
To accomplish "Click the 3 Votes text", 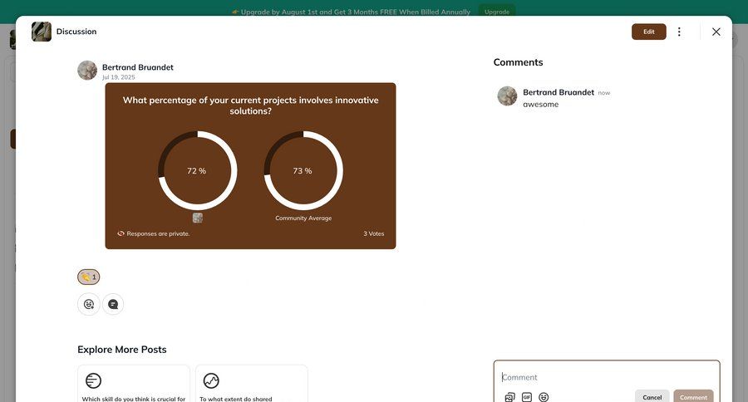I will pyautogui.click(x=373, y=233).
